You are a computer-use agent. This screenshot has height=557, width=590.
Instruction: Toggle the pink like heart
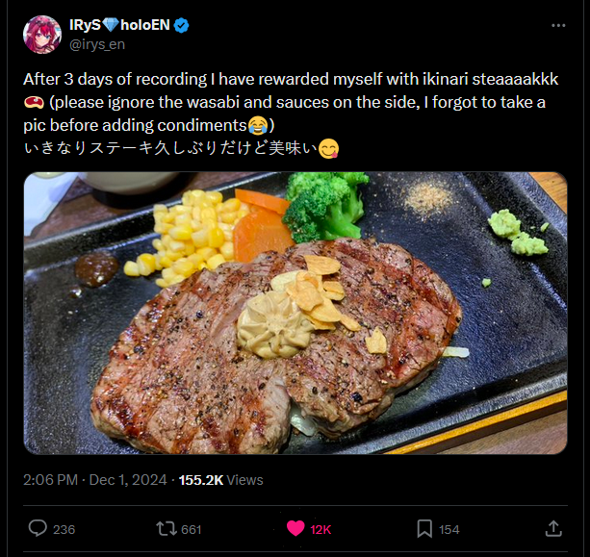(295, 528)
